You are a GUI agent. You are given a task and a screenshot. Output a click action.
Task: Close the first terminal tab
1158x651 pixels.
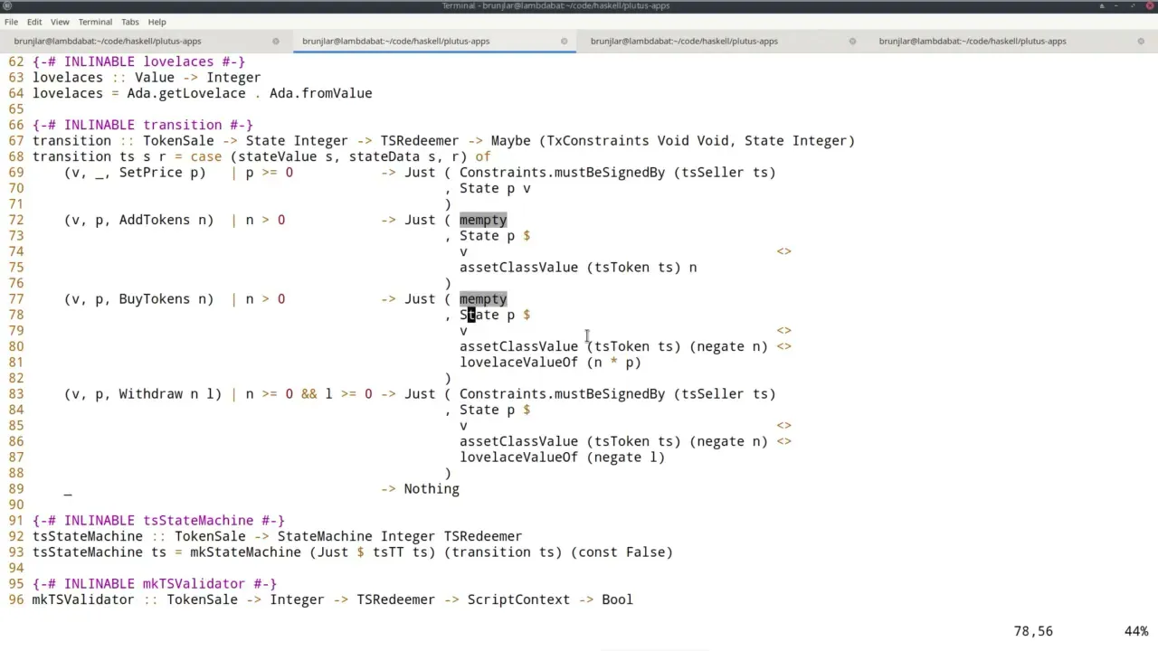click(x=276, y=41)
